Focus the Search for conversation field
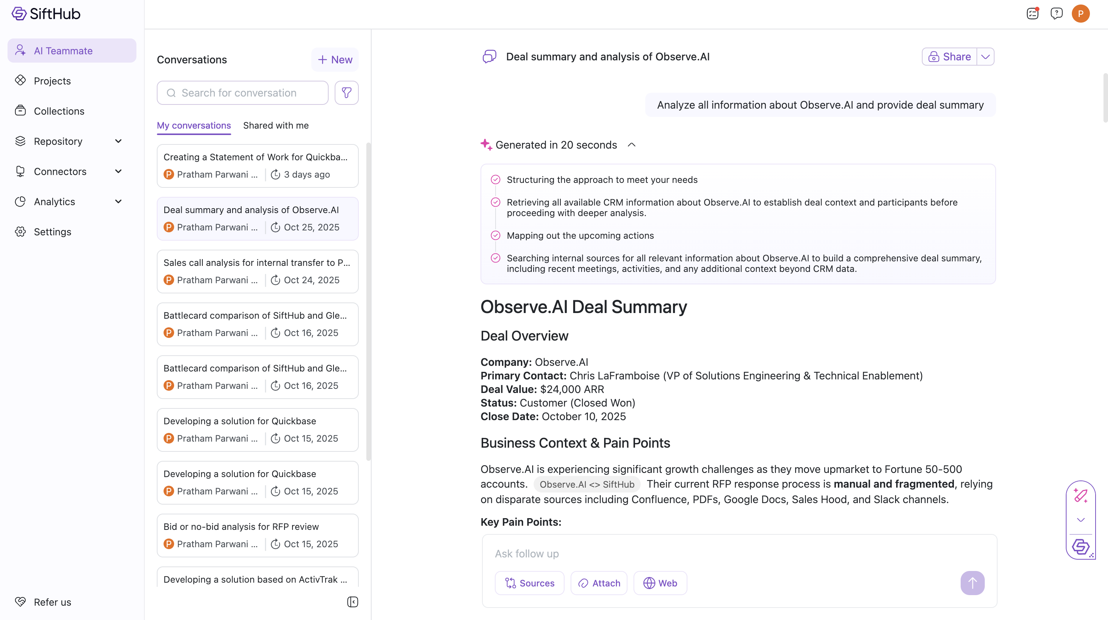Screen dimensions: 1108x620 coord(243,92)
